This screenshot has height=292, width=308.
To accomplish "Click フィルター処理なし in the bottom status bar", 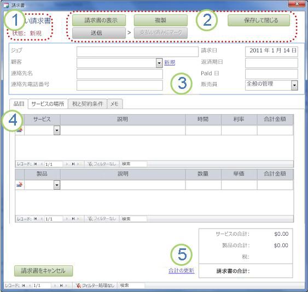I will coord(95,285).
